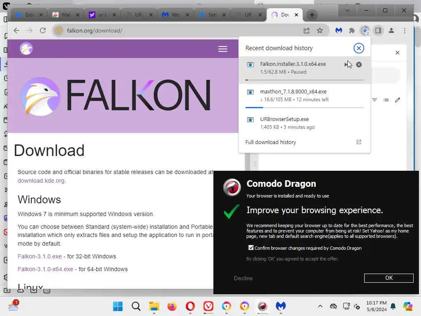Open the browser three-dot menu
Screen dimensions: 421x316
405,30
